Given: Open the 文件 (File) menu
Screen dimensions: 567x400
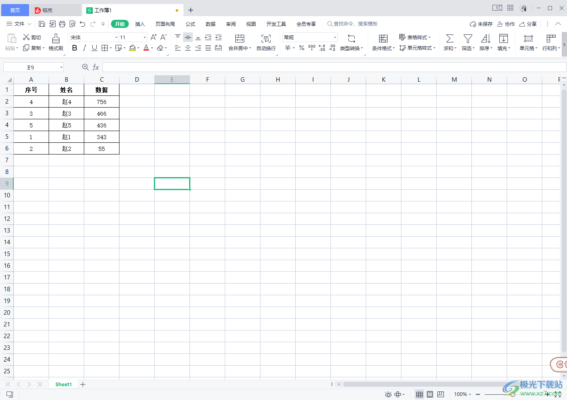Looking at the screenshot, I should coord(19,24).
